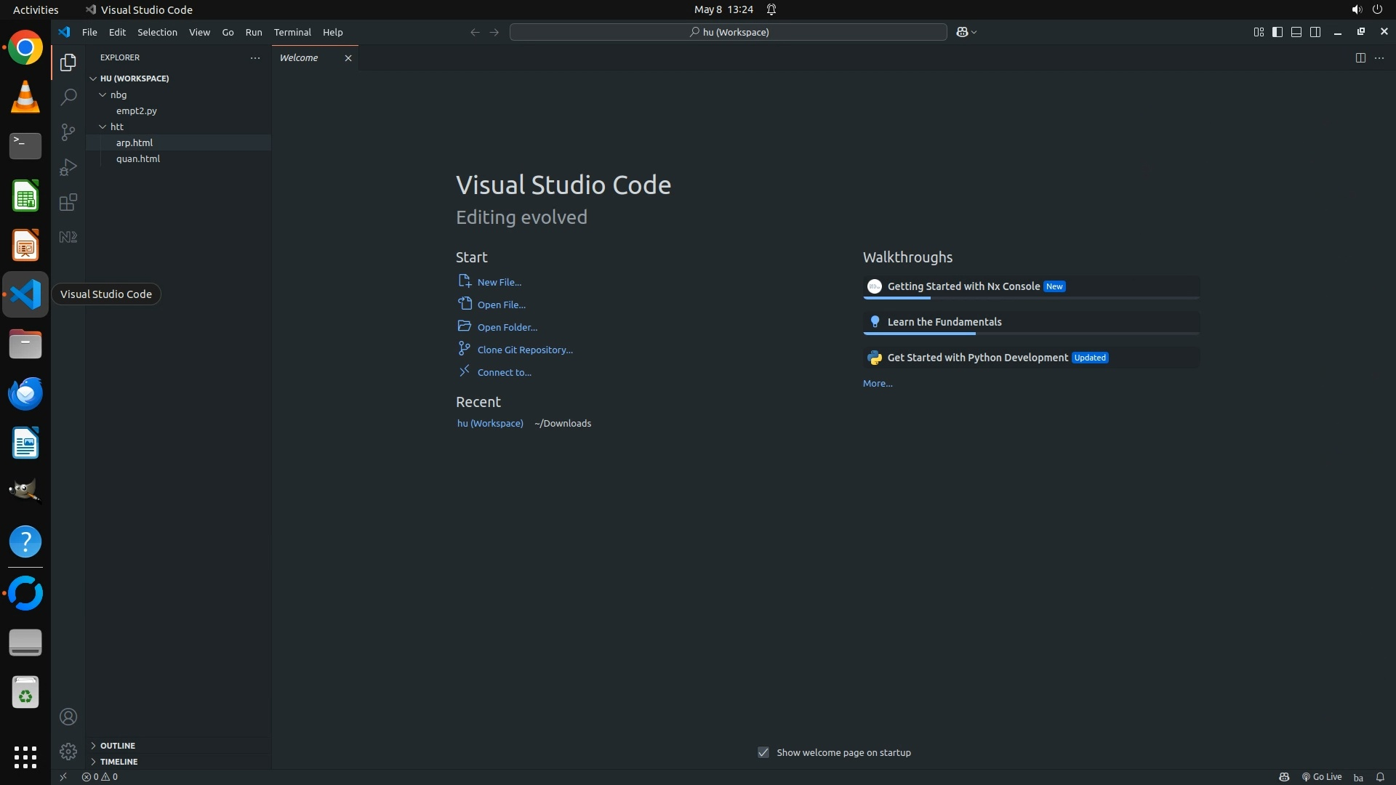Toggle Primary Side Bar layout button
Image resolution: width=1396 pixels, height=785 pixels.
[1277, 32]
